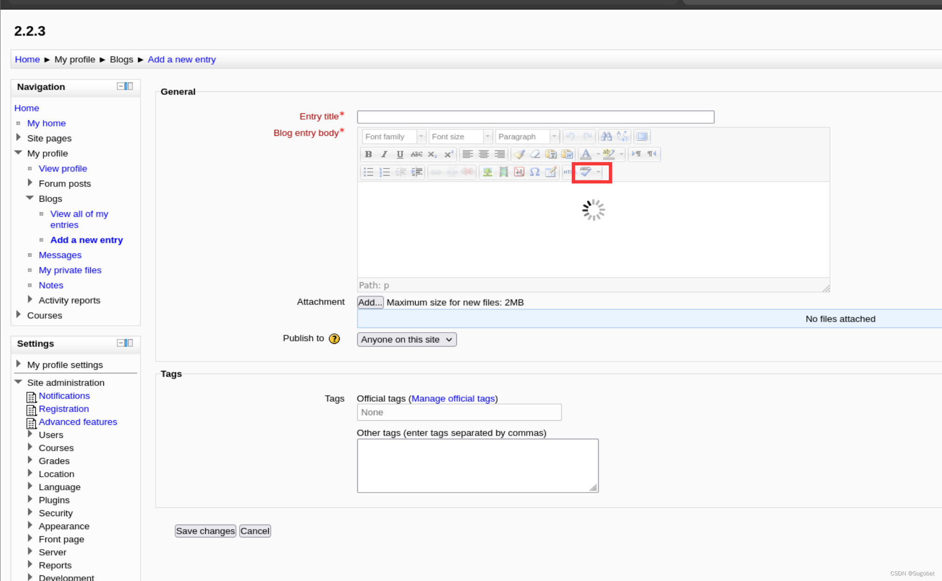
Task: Toggle the spellchecker ABC checkmark icon
Action: tap(586, 172)
